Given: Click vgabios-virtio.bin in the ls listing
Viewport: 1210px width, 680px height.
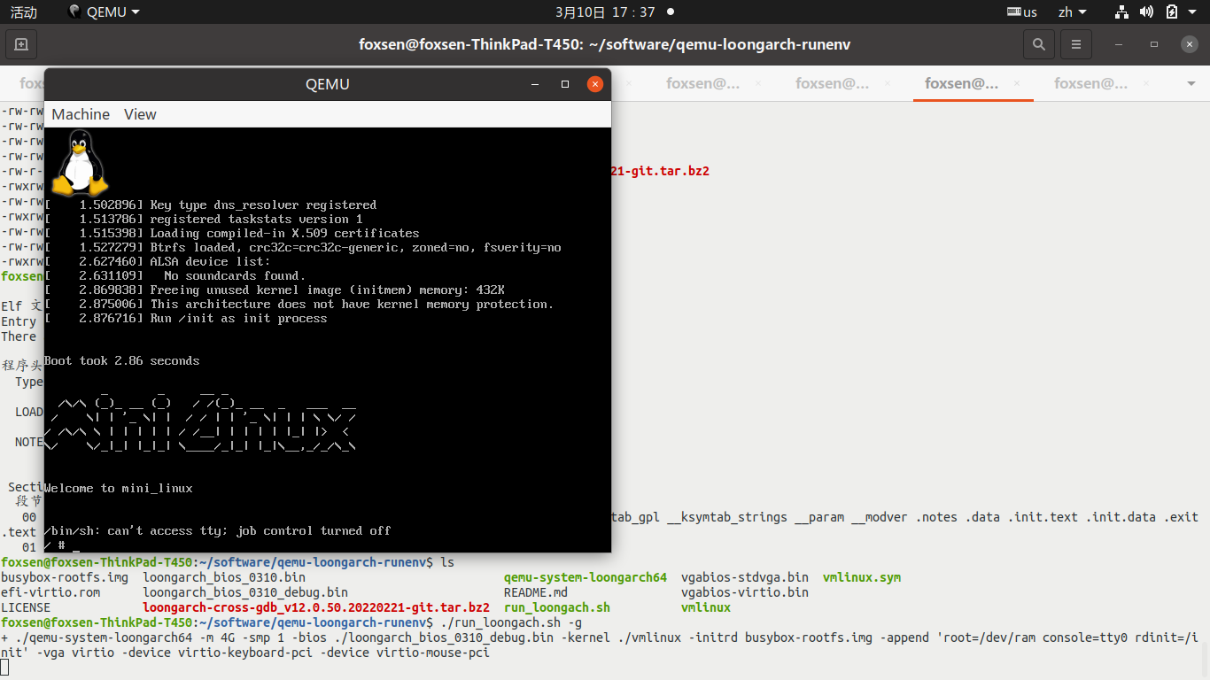Looking at the screenshot, I should (745, 592).
